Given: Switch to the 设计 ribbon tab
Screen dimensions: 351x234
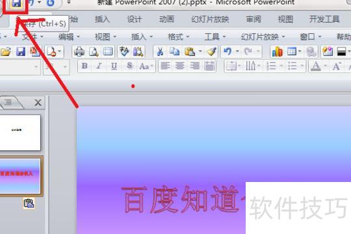Looking at the screenshot, I should pyautogui.click(x=135, y=19).
